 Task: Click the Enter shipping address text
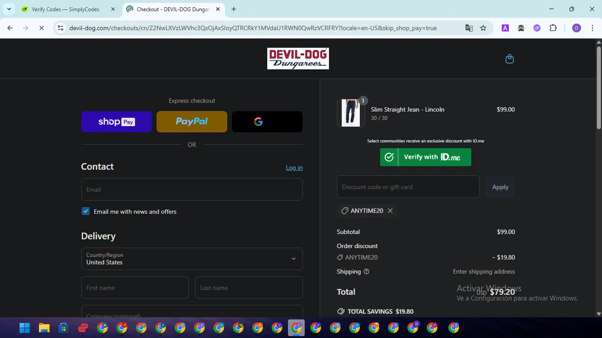[x=484, y=271]
